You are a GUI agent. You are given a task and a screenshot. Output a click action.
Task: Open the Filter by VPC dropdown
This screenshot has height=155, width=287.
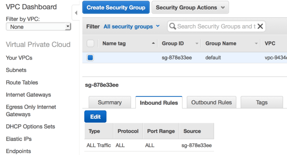coord(39,27)
